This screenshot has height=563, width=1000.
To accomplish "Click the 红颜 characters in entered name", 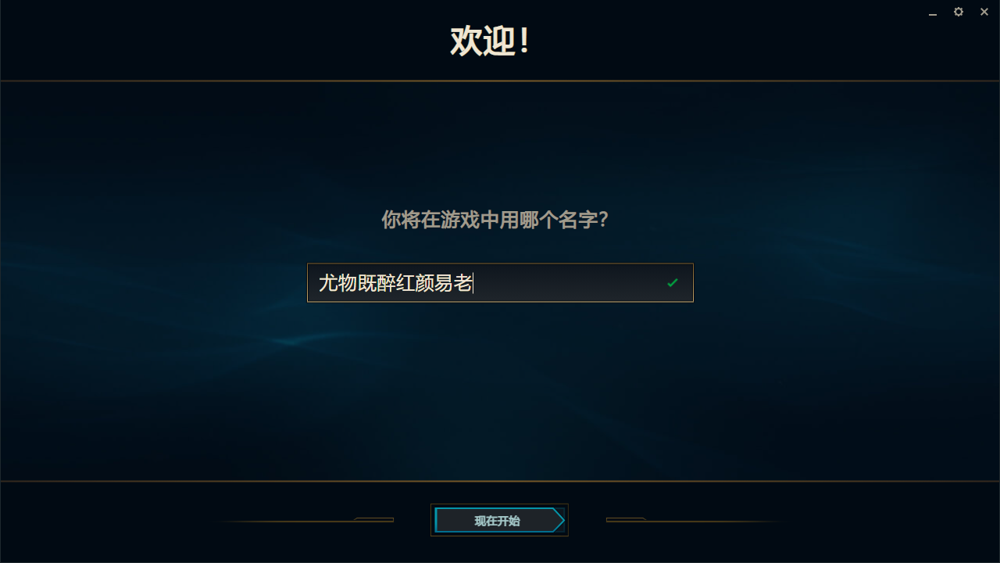I will pyautogui.click(x=415, y=282).
